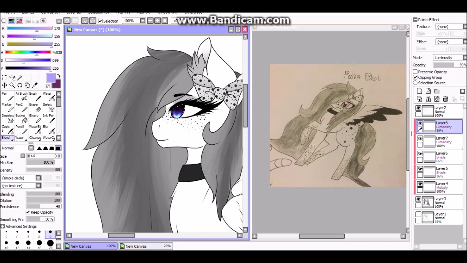Select the zoom magnifier tool
Image resolution: width=467 pixels, height=263 pixels.
tap(12, 85)
